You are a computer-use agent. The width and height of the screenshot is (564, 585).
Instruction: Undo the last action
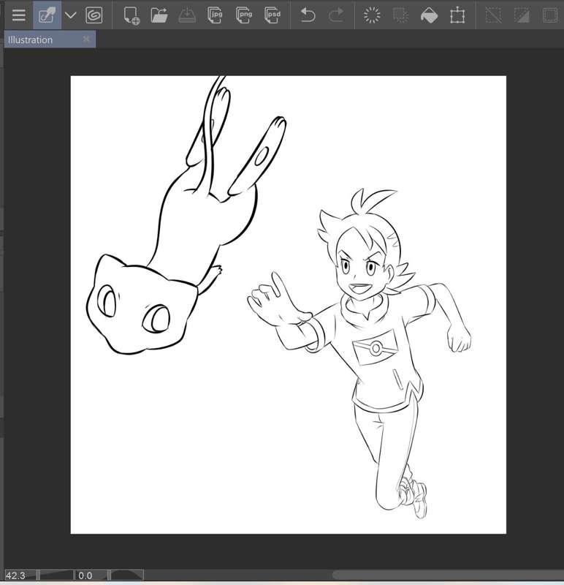pyautogui.click(x=308, y=15)
